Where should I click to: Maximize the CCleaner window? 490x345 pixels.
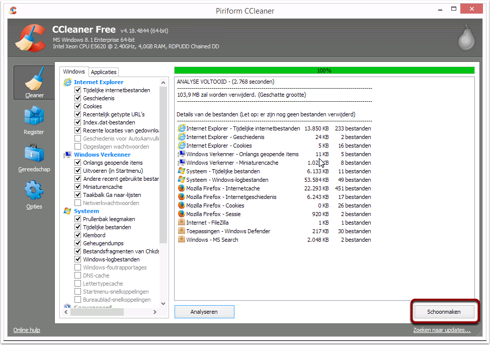(454, 9)
